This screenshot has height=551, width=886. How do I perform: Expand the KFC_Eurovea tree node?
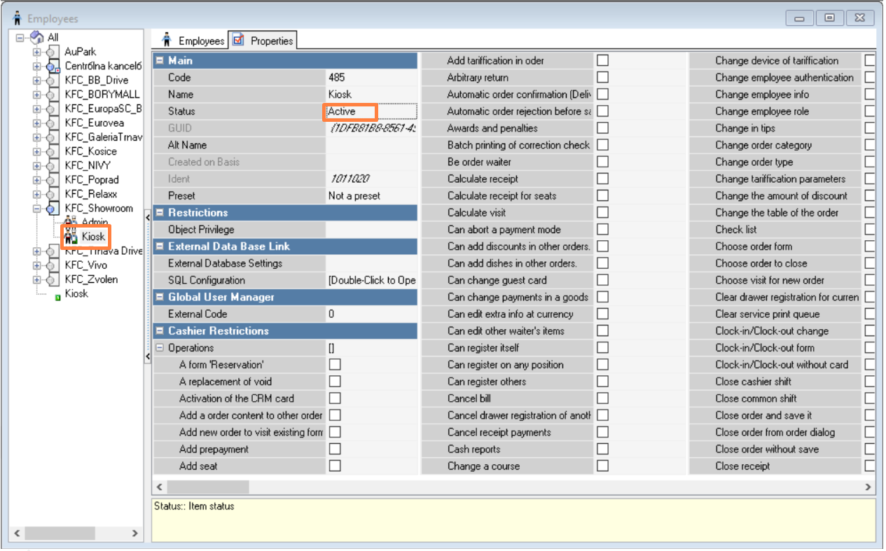(37, 123)
